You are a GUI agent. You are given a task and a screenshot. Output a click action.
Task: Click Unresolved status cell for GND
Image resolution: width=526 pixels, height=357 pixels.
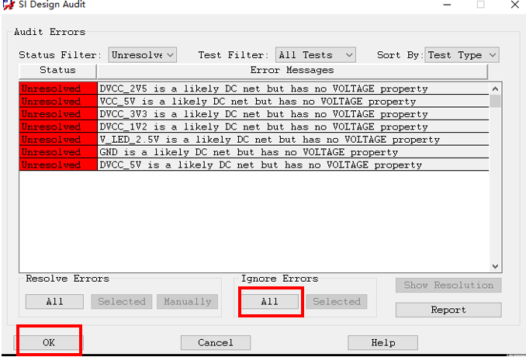tap(58, 152)
